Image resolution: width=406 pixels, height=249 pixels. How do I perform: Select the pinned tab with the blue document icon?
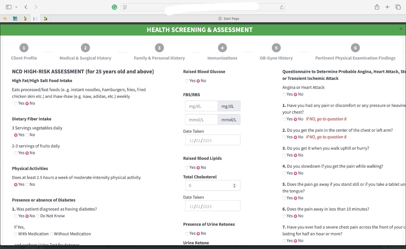point(36,19)
